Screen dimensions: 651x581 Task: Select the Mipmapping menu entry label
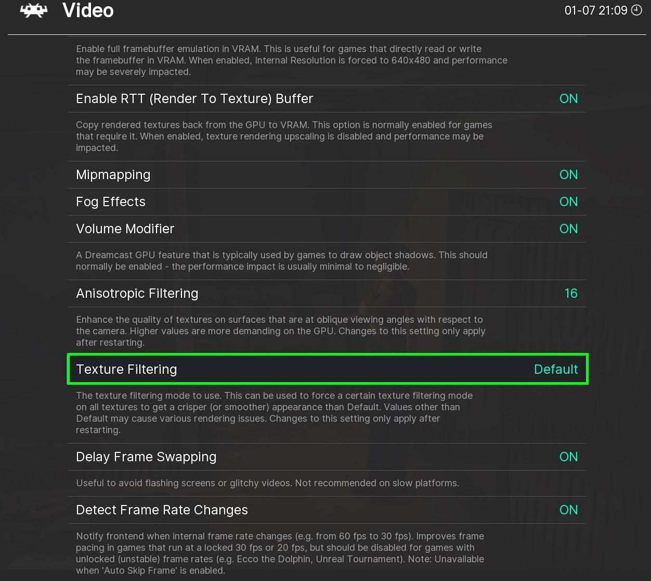[113, 175]
